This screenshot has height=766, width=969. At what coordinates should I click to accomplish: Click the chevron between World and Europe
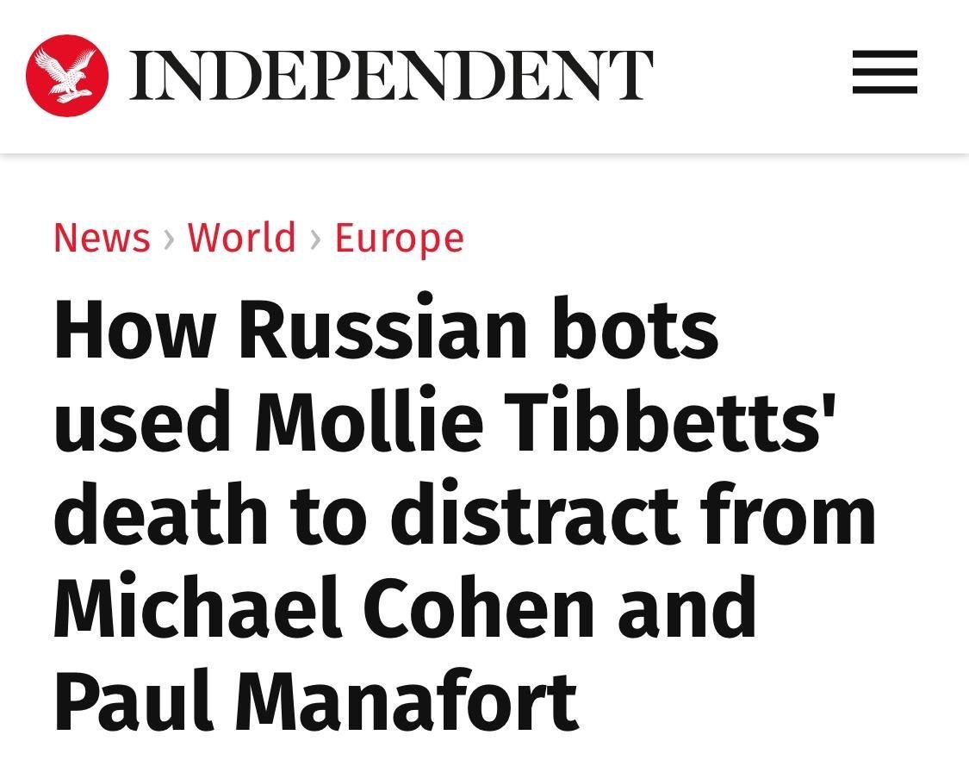[316, 240]
